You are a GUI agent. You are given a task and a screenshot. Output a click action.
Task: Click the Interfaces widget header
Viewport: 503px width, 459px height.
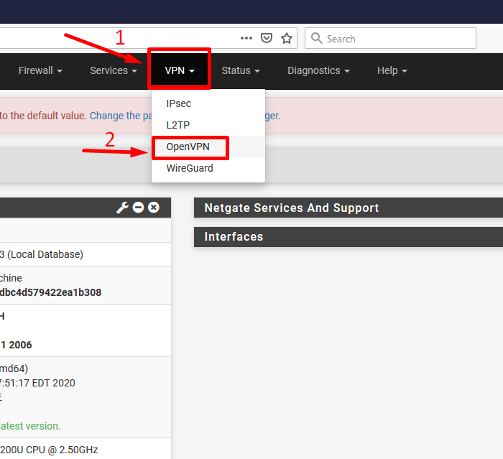349,237
